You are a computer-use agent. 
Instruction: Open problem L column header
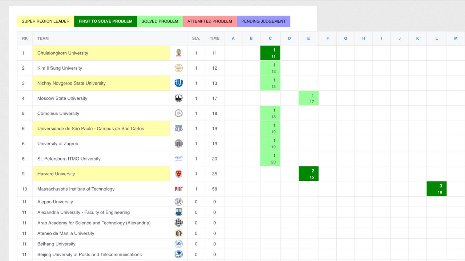pos(437,38)
